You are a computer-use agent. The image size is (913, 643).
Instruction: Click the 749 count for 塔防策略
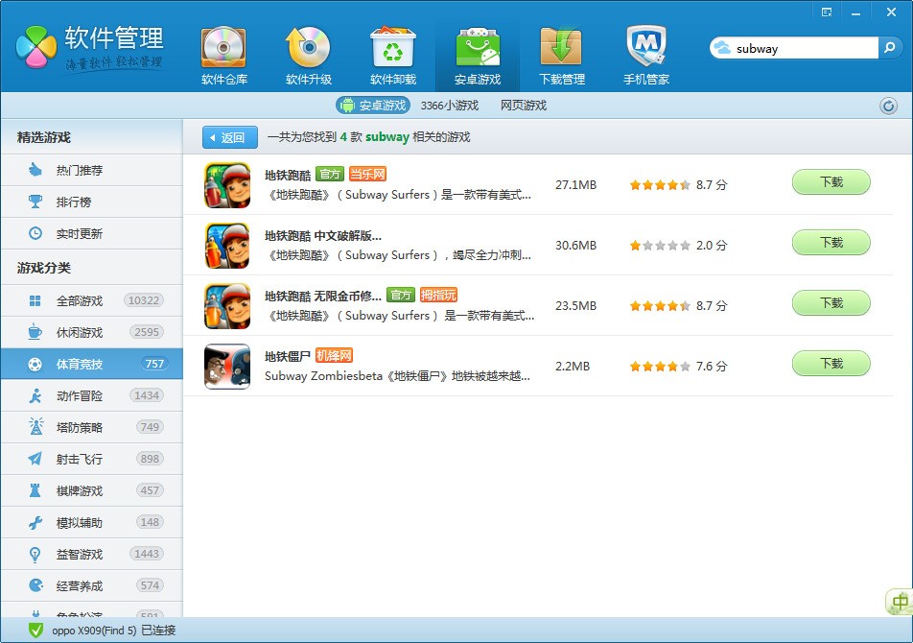[150, 427]
